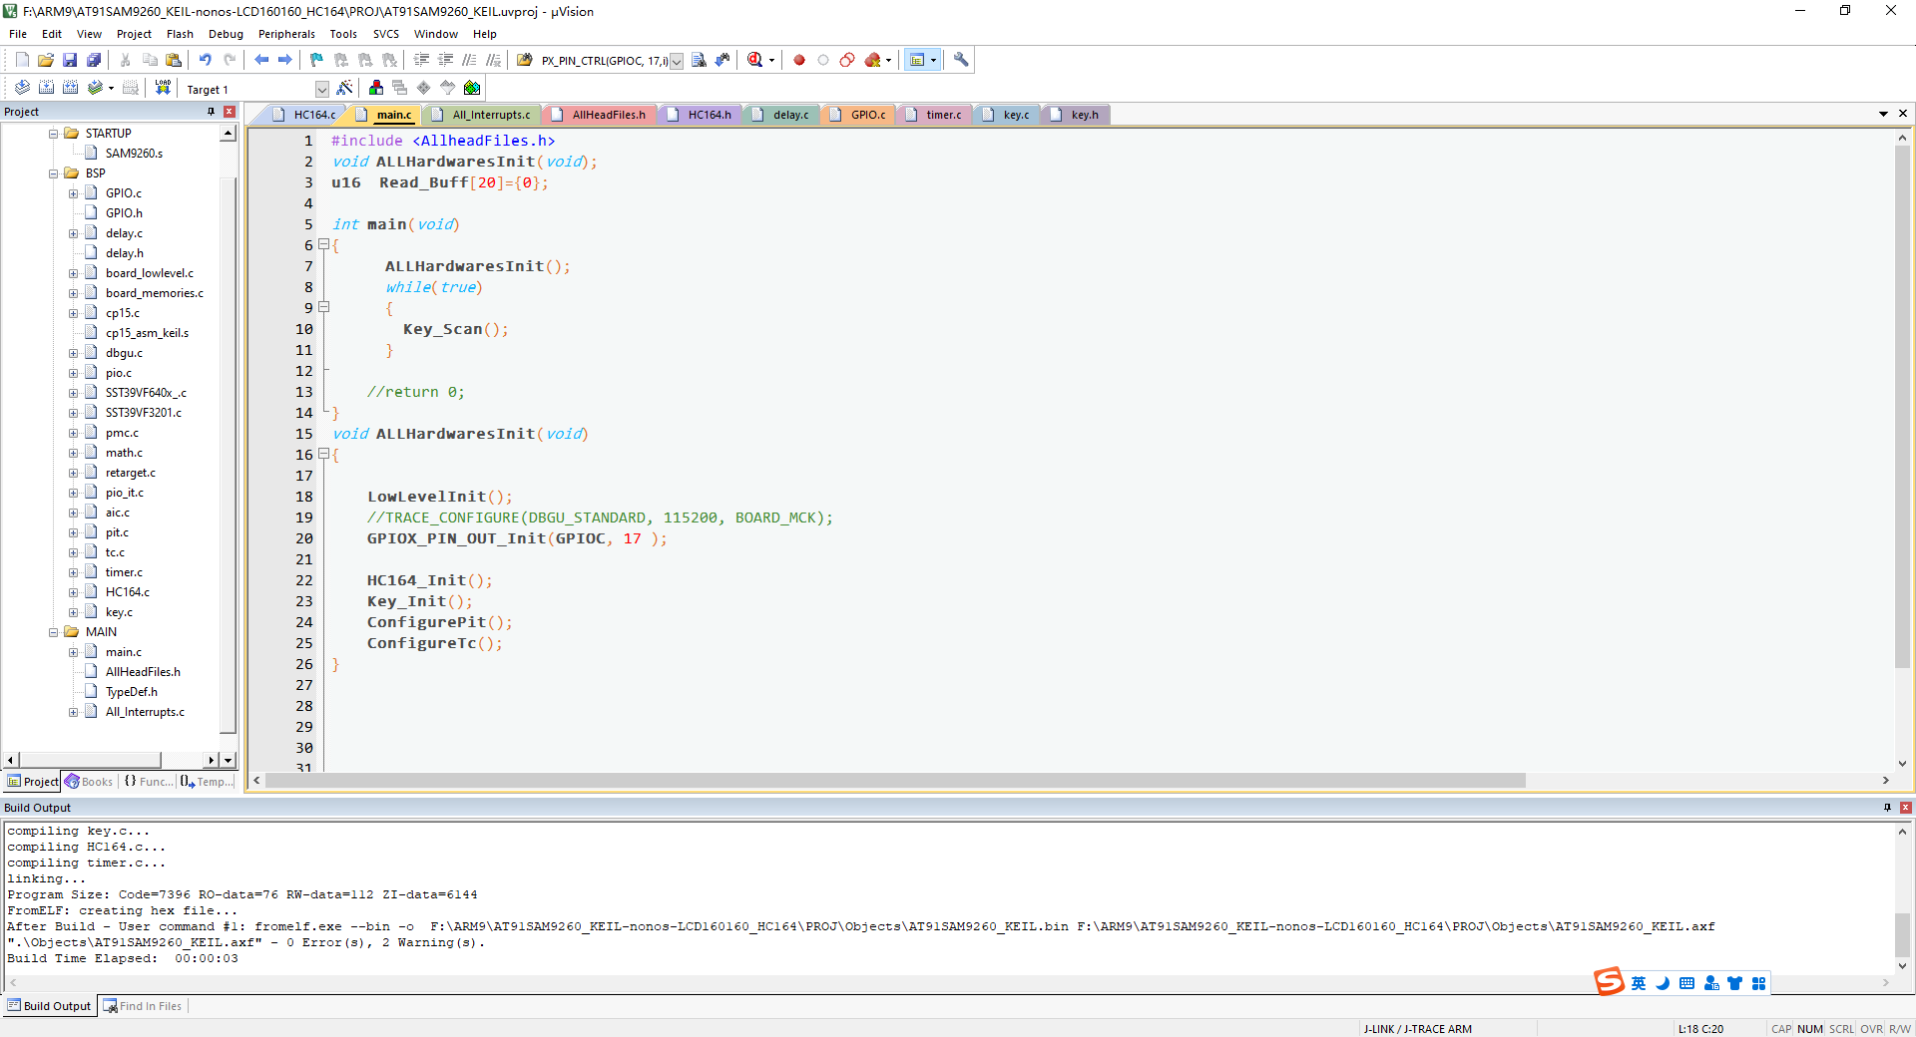The image size is (1916, 1037).
Task: Undo the last edit
Action: click(206, 60)
